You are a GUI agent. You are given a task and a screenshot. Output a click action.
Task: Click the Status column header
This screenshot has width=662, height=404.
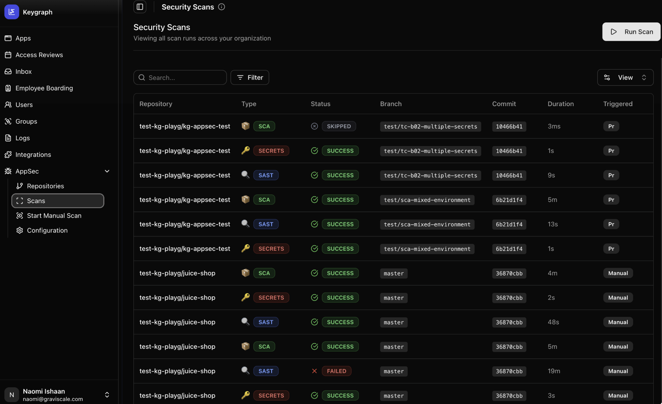321,104
